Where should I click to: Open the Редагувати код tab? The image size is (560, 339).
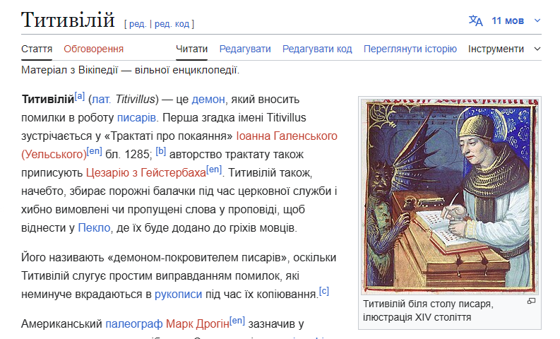pyautogui.click(x=317, y=49)
